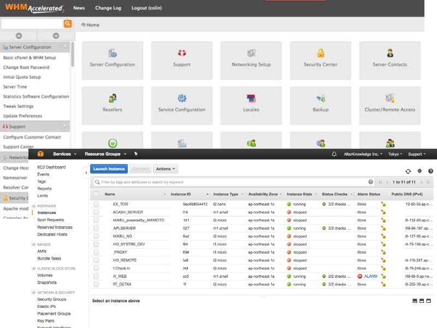Image resolution: width=437 pixels, height=328 pixels.
Task: Open EC2 Dashboard in sidebar
Action: (x=51, y=167)
